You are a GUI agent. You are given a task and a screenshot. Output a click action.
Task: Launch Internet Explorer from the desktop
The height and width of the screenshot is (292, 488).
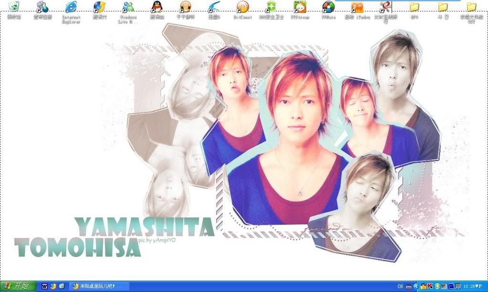coord(71,7)
